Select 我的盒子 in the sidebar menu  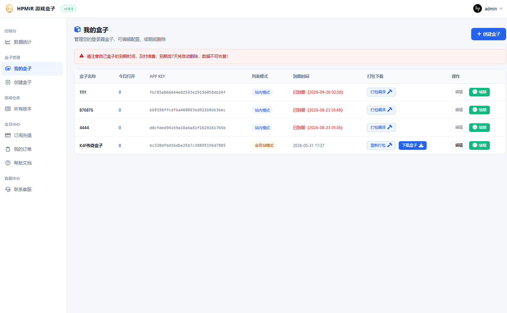(32, 69)
